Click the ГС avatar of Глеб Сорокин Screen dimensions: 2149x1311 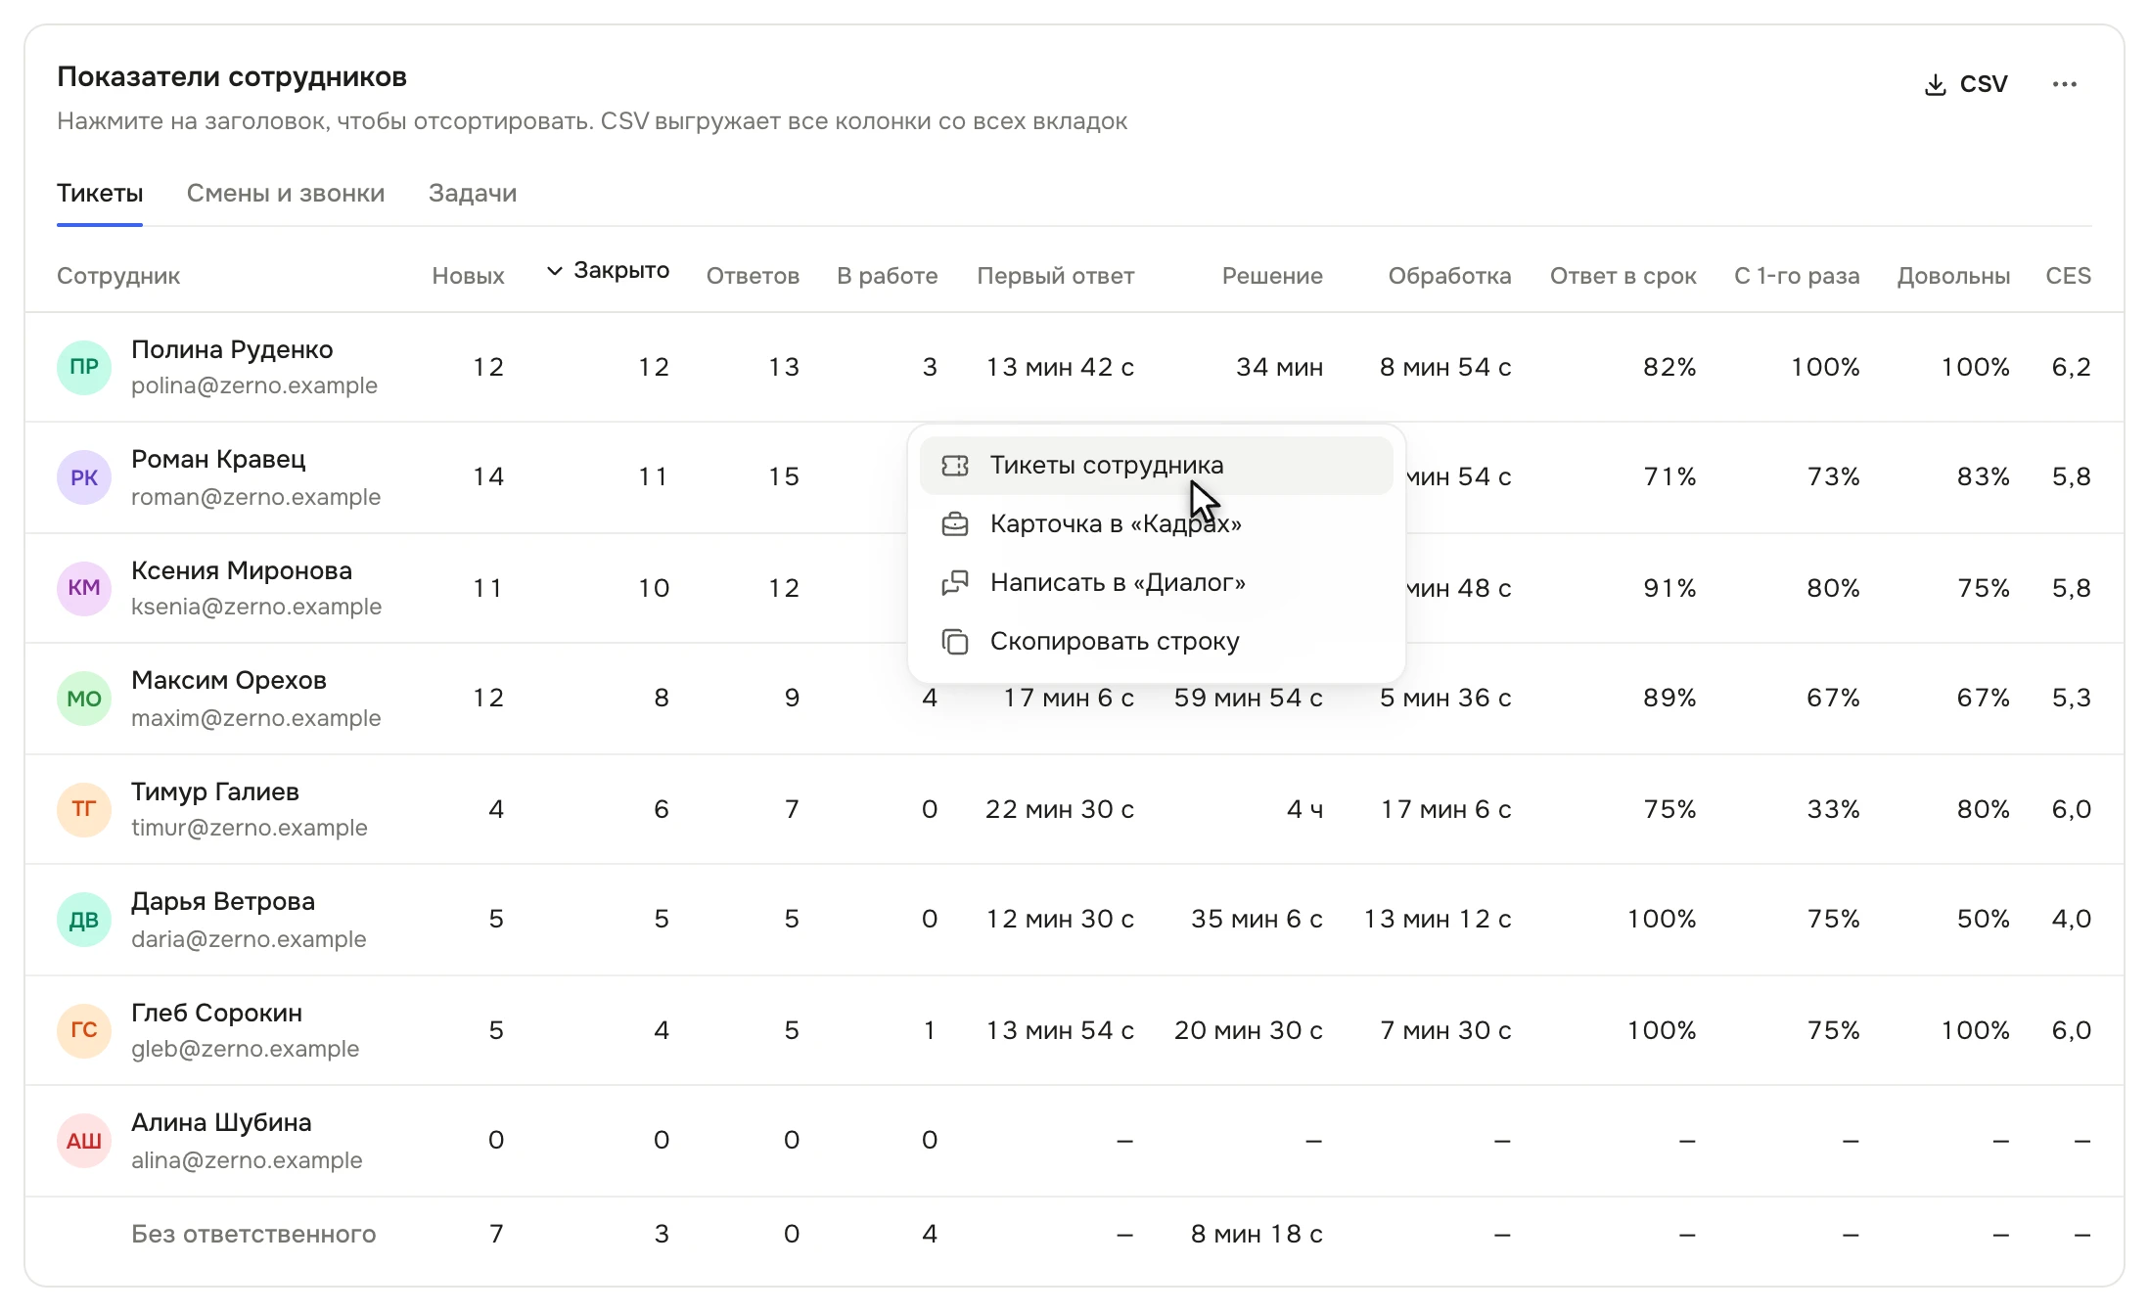(84, 1030)
